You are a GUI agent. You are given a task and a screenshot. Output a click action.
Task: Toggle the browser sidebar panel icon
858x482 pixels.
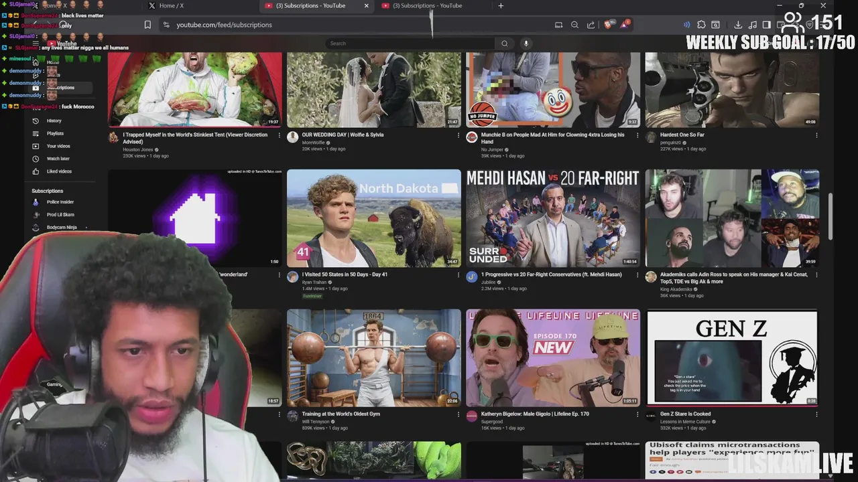tap(767, 25)
